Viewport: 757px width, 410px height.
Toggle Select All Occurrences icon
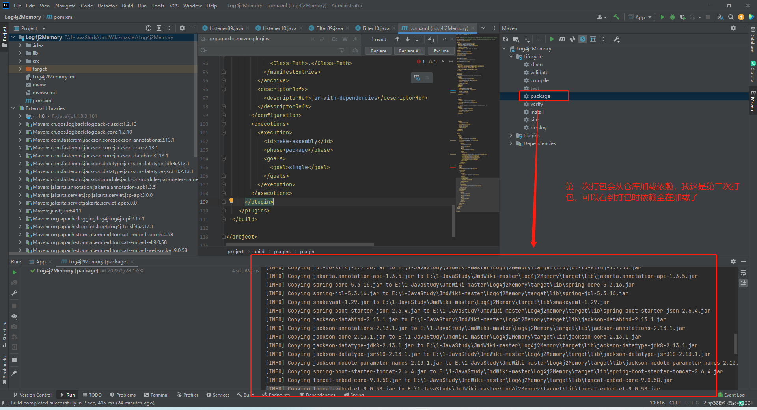click(431, 39)
